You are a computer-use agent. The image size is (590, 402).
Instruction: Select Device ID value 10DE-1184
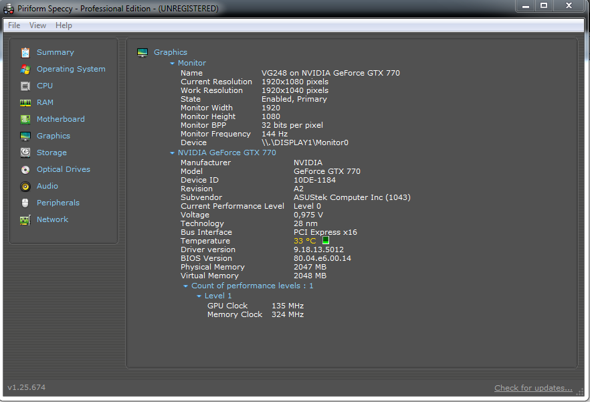(314, 181)
